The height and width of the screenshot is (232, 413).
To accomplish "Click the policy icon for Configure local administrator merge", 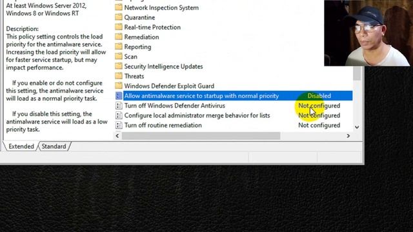I will [x=119, y=115].
